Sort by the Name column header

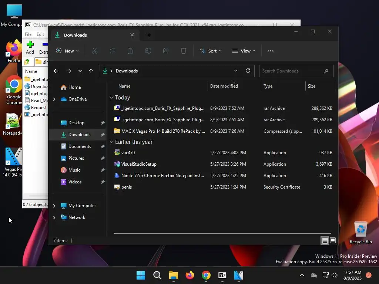tap(124, 86)
